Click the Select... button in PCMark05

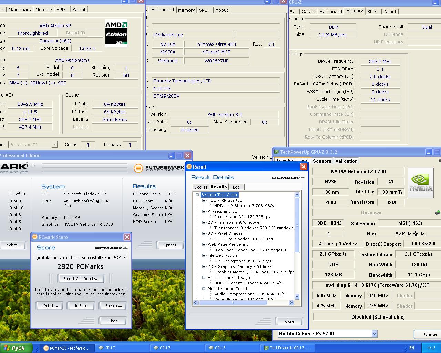(x=13, y=245)
